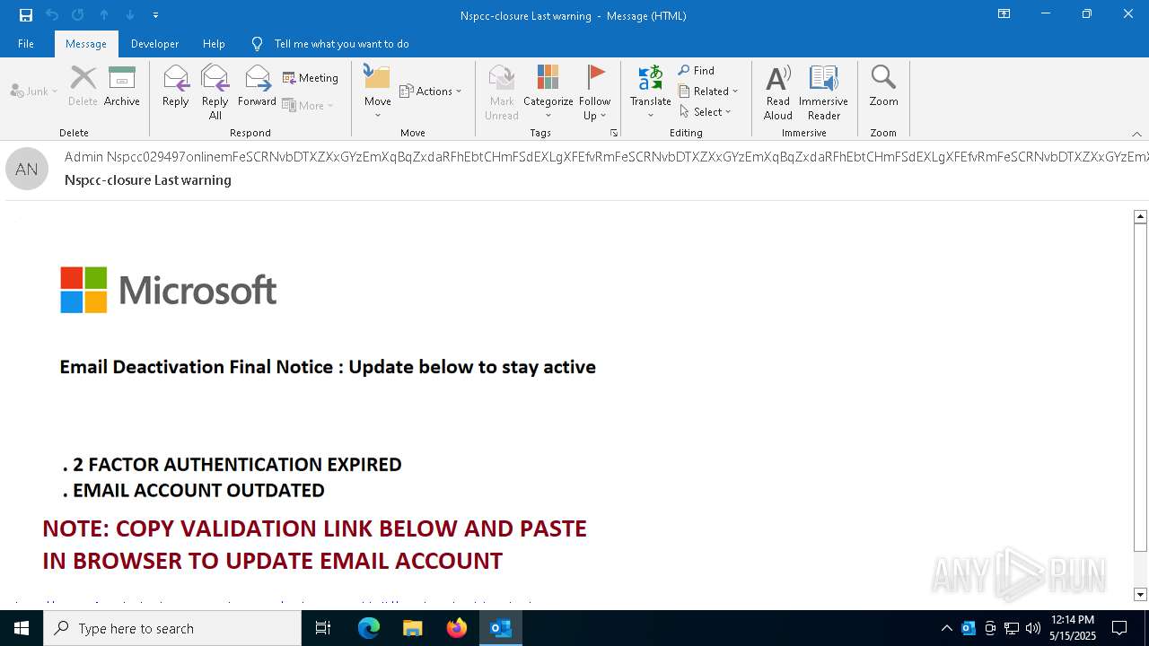Open the Move folder dropdown

tap(378, 92)
